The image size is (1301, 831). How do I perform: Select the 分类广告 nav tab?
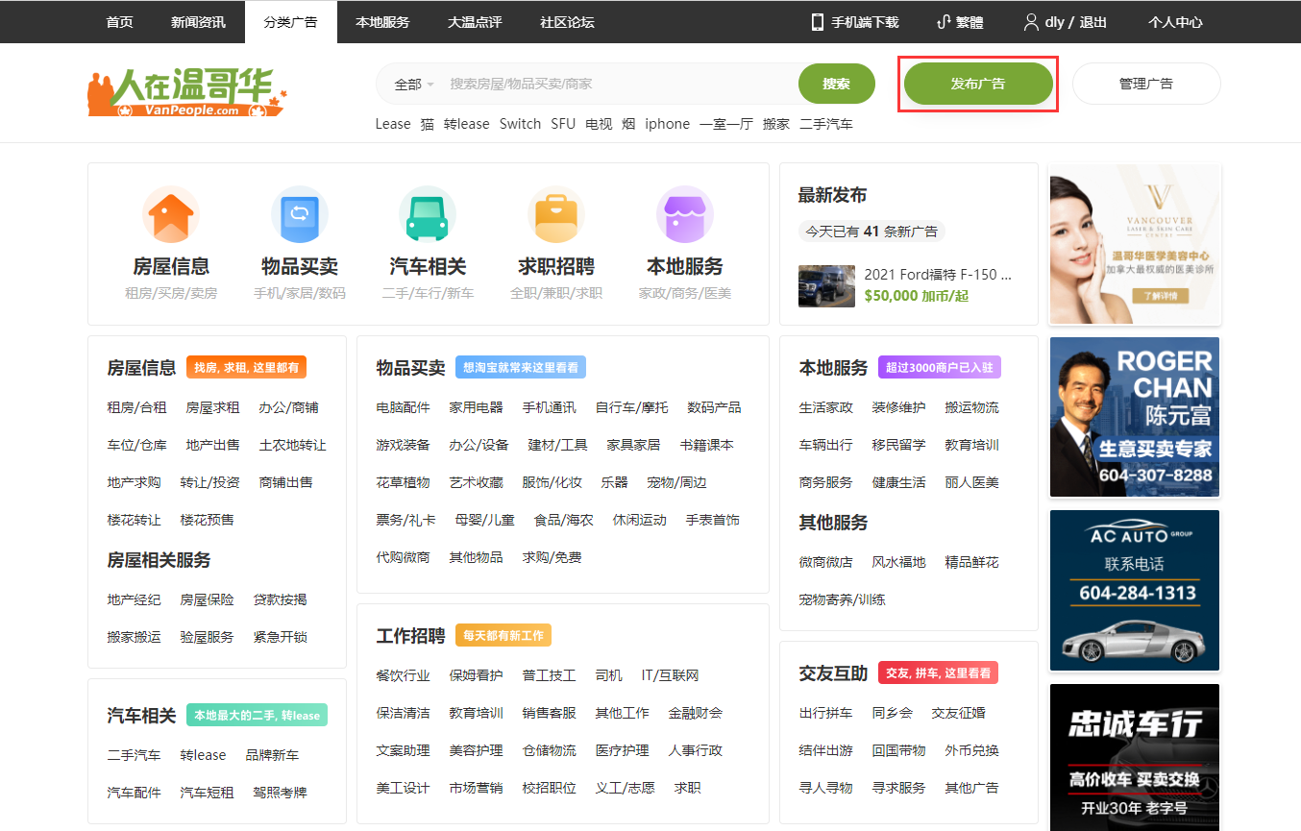tap(291, 22)
